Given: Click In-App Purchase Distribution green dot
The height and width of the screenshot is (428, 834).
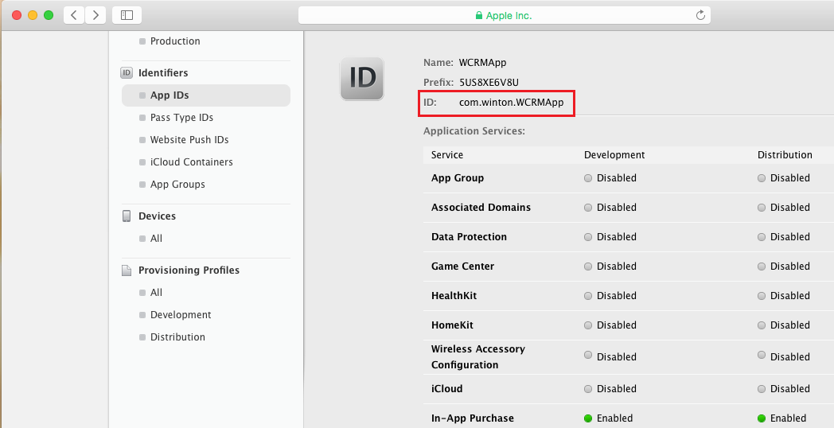Looking at the screenshot, I should tap(761, 418).
